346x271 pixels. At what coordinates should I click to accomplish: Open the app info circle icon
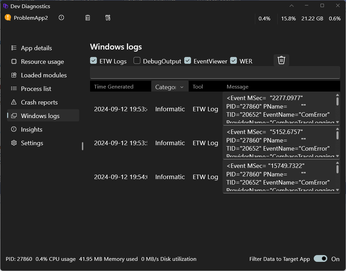(61, 18)
